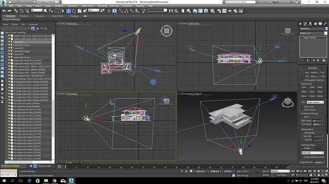Viewport: 329px width, 184px height.
Task: Open the Graph Editors menu
Action: coord(87,6)
